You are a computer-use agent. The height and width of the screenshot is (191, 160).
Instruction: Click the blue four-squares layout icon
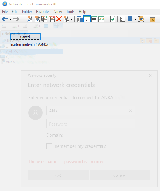pyautogui.click(x=130, y=19)
